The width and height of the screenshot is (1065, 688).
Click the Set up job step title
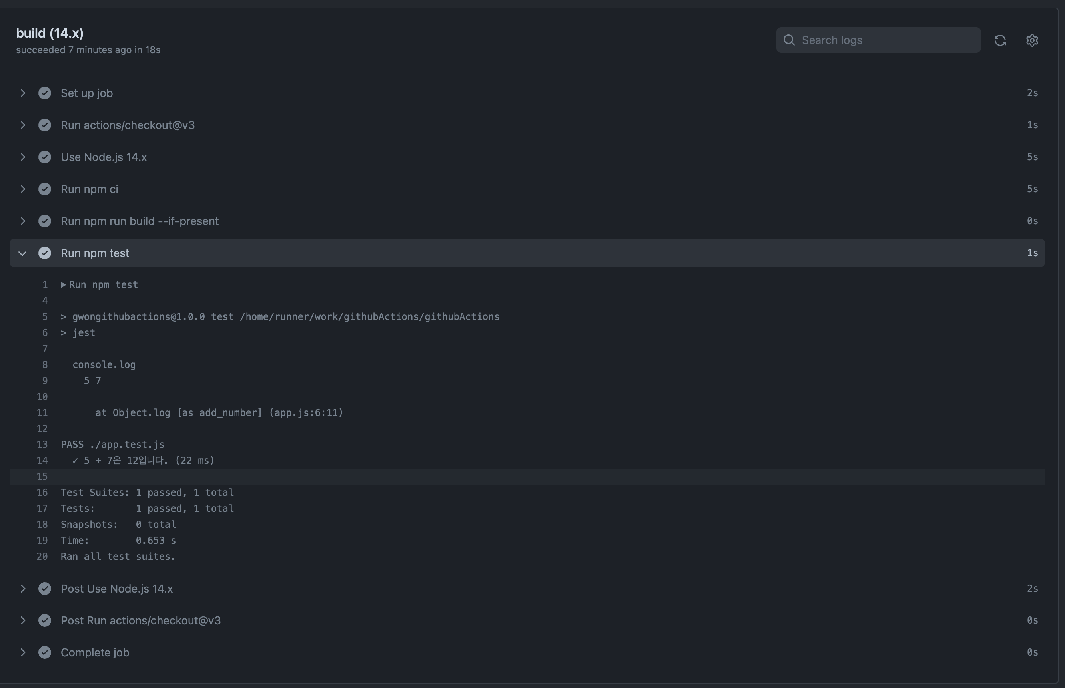(87, 93)
